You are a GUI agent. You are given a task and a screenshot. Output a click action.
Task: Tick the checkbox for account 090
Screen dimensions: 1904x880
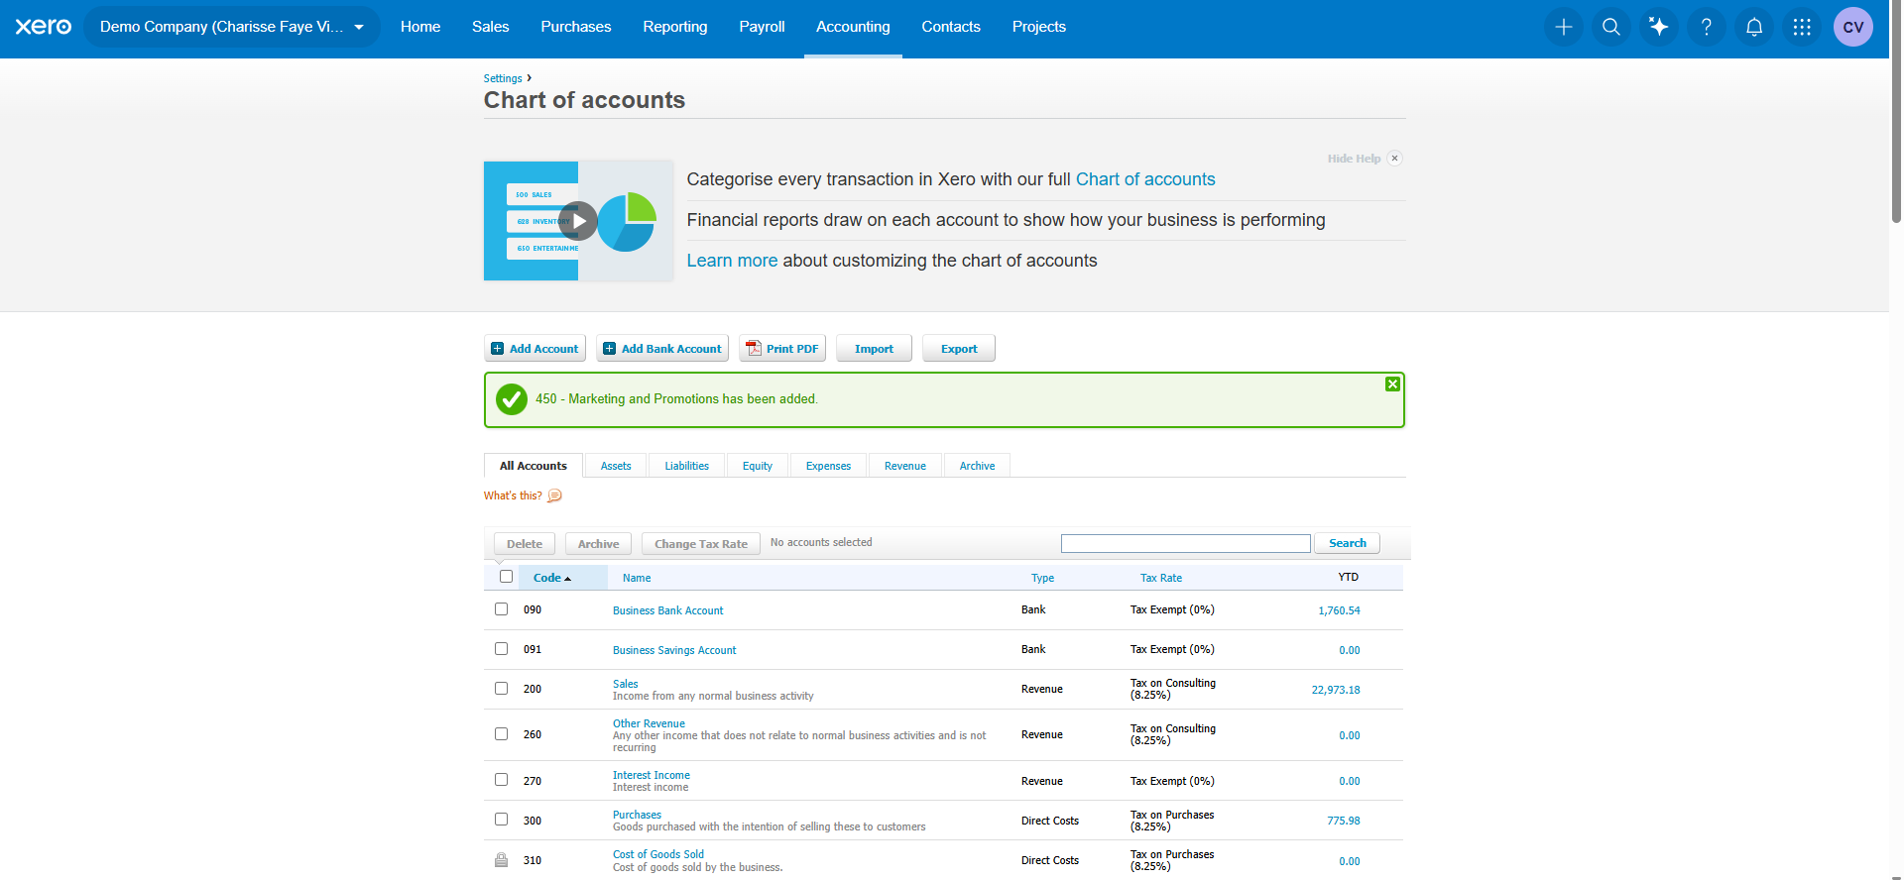coord(501,609)
